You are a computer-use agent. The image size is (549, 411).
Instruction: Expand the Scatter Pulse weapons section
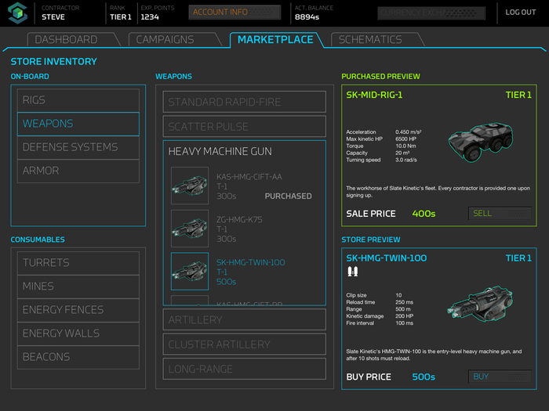(x=245, y=126)
